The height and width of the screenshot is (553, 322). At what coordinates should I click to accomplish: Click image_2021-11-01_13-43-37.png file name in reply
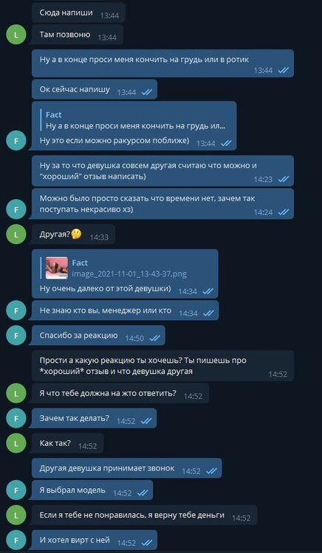(x=129, y=274)
